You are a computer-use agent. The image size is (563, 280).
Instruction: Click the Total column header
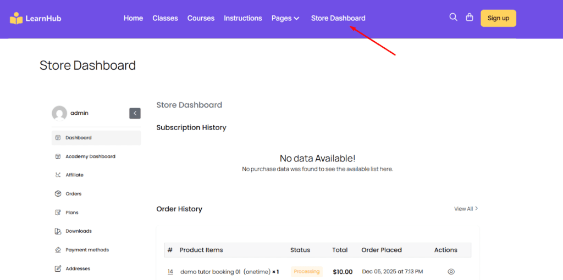pyautogui.click(x=340, y=250)
